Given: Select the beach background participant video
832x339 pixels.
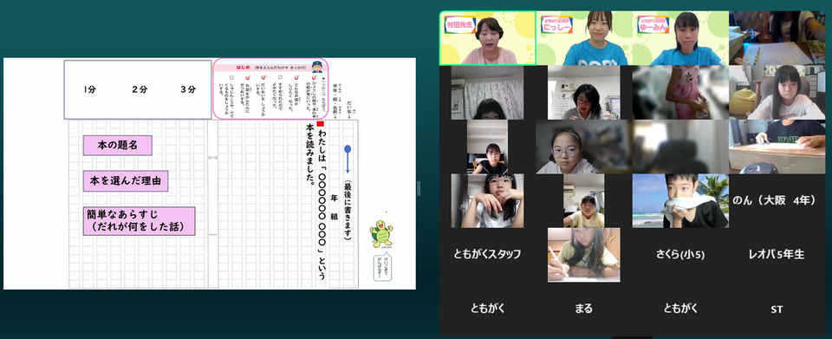Looking at the screenshot, I should pos(680,200).
